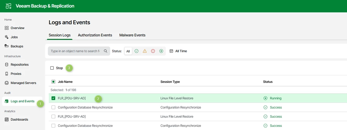Screen dimensions: 347x130
Task: Toggle the select-all checkbox in header
Action: [x=53, y=82]
